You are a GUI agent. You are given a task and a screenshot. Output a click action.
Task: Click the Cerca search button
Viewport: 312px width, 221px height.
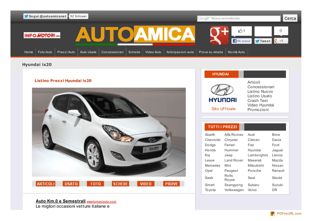click(x=290, y=18)
